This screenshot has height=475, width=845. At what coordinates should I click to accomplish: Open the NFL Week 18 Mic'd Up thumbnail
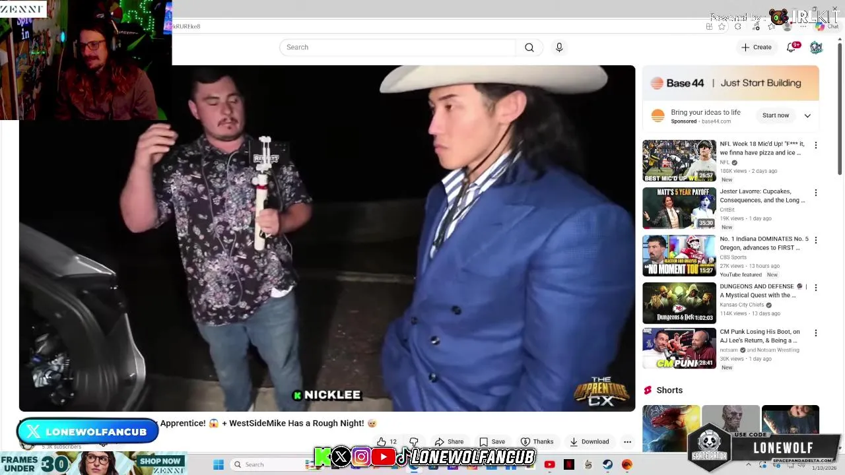[679, 160]
